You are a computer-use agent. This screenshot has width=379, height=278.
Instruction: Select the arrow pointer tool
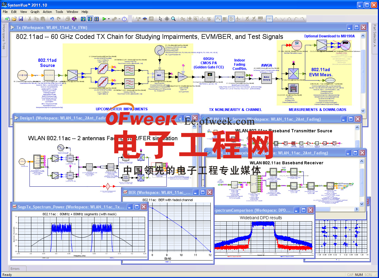pos(160,19)
